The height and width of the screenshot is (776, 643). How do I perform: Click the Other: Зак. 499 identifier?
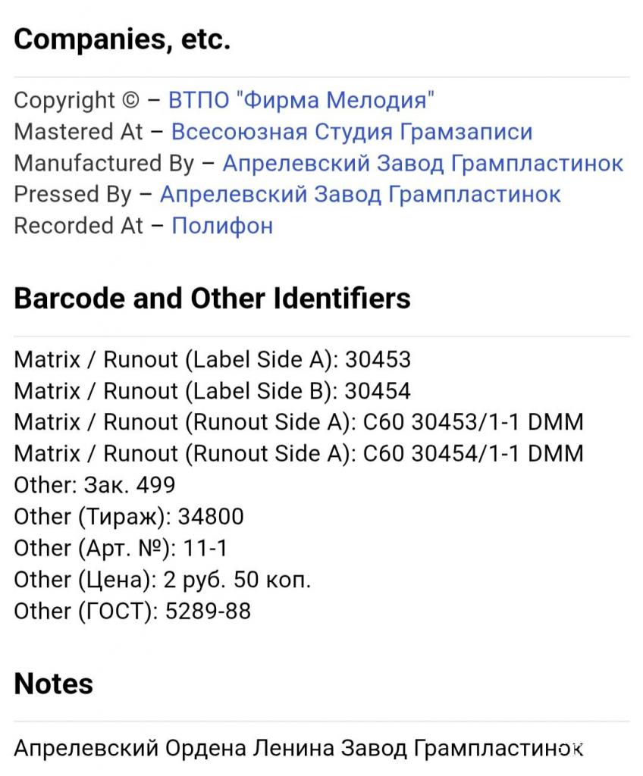[x=95, y=485]
